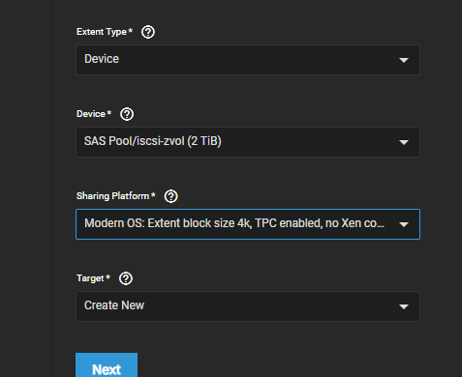Open the SAS Pool/iscsi-zvol device selector
The height and width of the screenshot is (377, 462).
pos(248,142)
